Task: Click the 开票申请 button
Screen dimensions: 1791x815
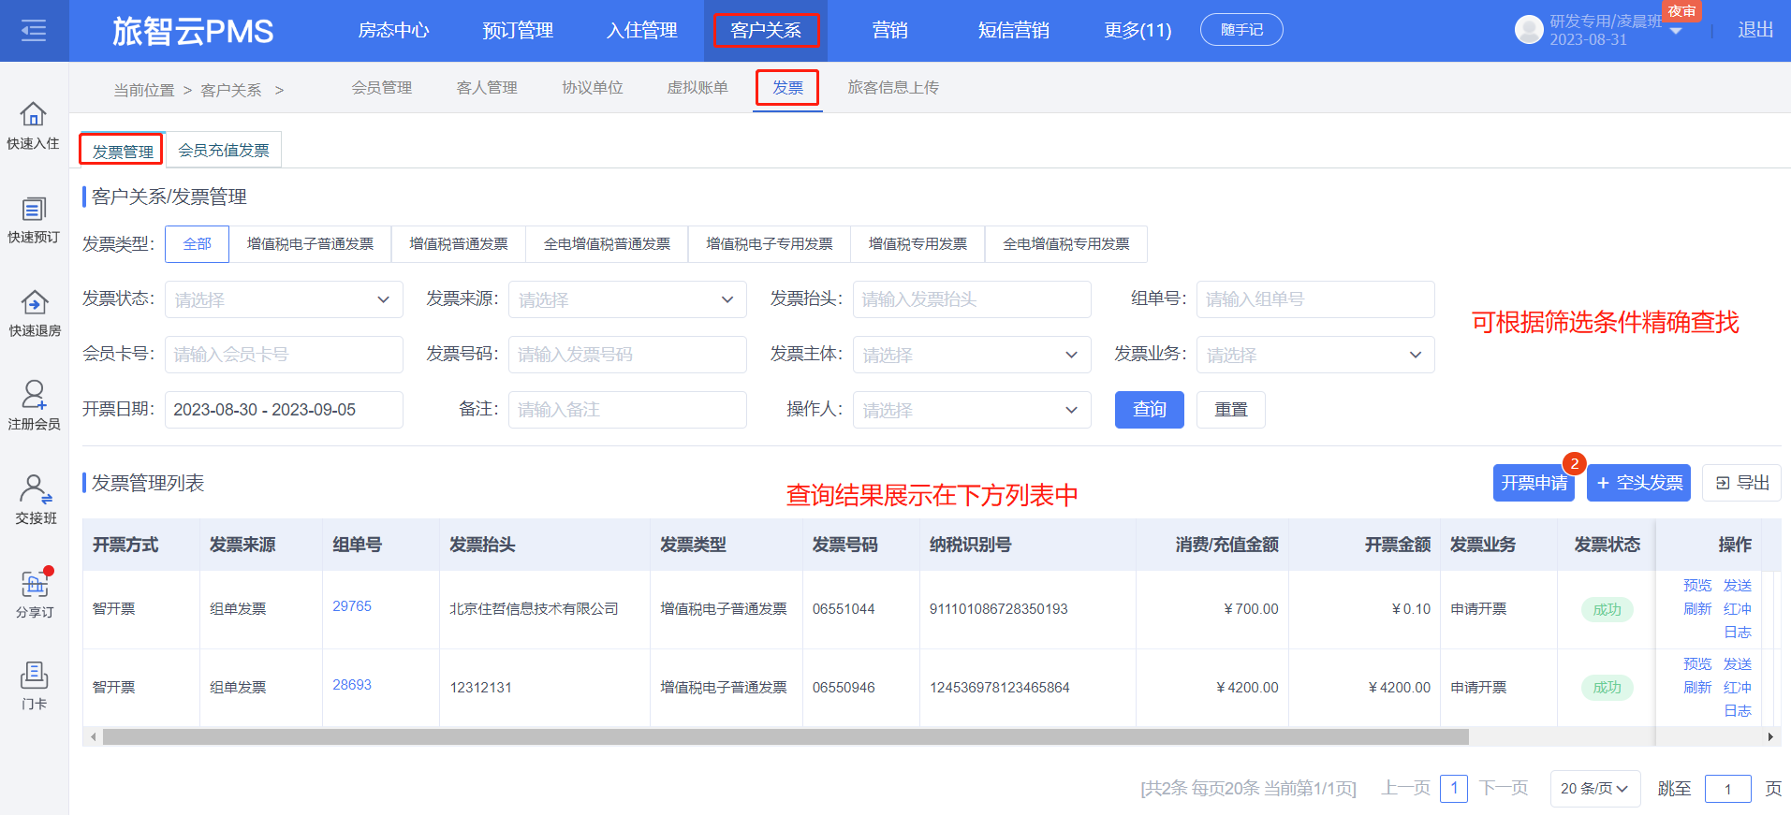Action: coord(1534,483)
